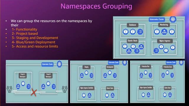Click the 'Elastic Stack' label under Database
189x106 pixels.
133,41
